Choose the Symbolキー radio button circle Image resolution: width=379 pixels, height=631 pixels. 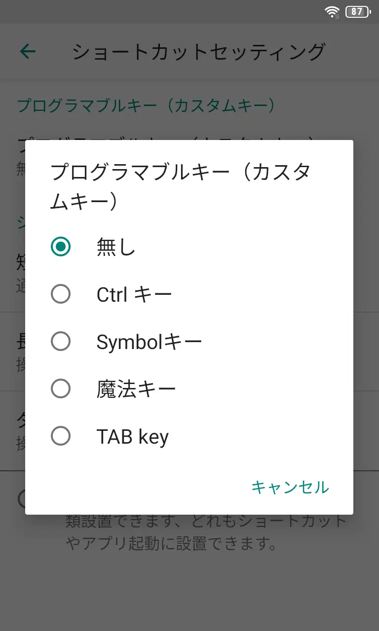click(x=61, y=342)
